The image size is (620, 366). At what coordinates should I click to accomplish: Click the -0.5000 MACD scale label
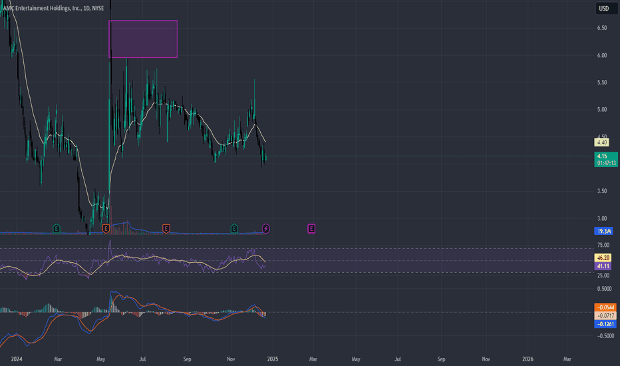605,336
